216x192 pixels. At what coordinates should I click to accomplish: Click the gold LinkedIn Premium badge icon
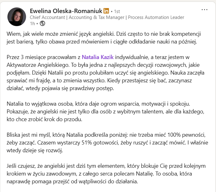[106, 11]
